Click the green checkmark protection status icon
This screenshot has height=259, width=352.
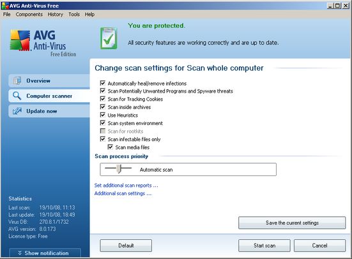[x=109, y=38]
